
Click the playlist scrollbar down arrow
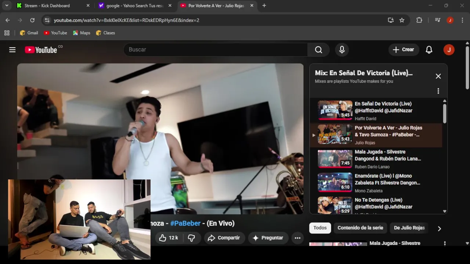pos(445,211)
